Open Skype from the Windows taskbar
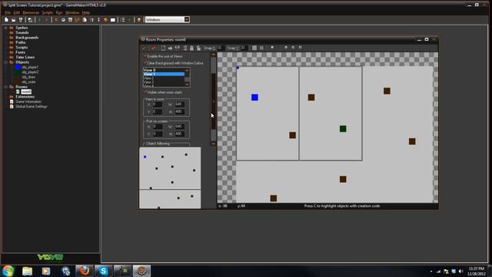The width and height of the screenshot is (492, 277). coord(103,271)
